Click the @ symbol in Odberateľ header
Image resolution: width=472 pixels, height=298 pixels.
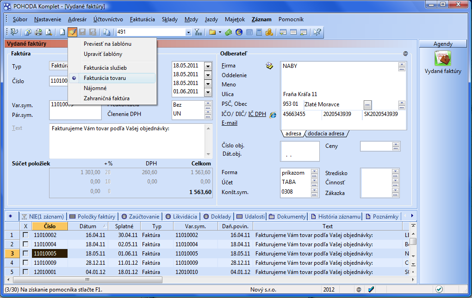(x=405, y=54)
